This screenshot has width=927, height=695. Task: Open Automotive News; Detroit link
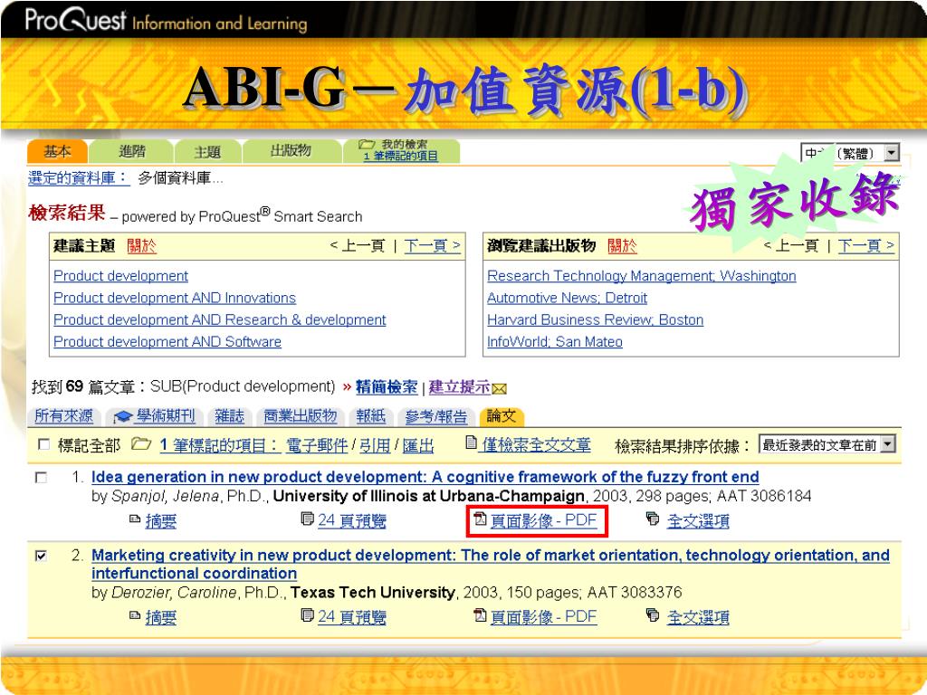(567, 298)
